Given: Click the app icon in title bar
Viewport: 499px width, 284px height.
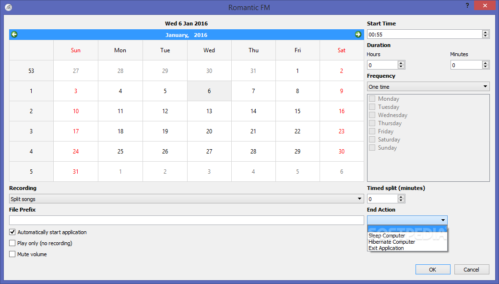Looking at the screenshot, I should [x=9, y=7].
